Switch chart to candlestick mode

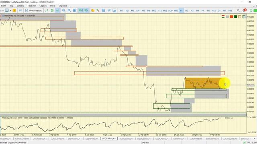[52, 10]
